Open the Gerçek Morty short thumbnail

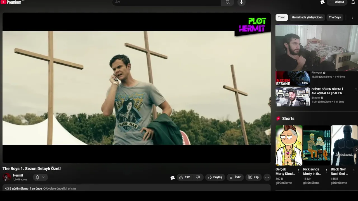(289, 145)
